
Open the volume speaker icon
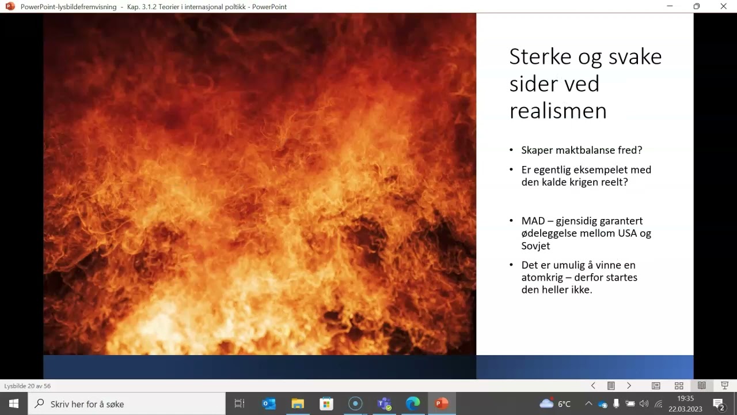(644, 403)
